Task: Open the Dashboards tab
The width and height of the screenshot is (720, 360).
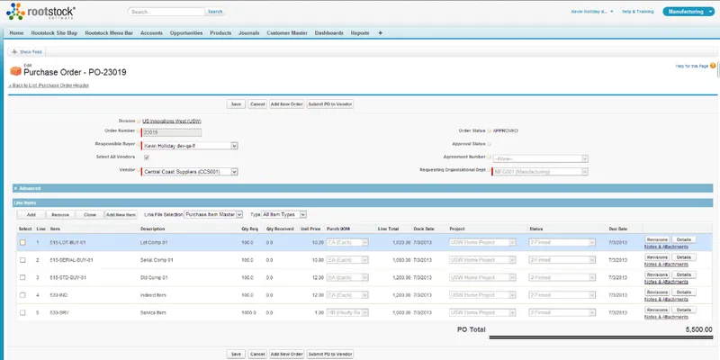Action: (x=328, y=33)
